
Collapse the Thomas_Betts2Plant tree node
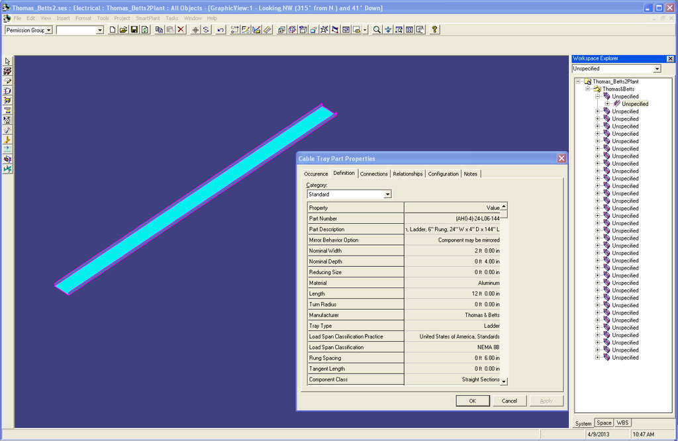578,81
